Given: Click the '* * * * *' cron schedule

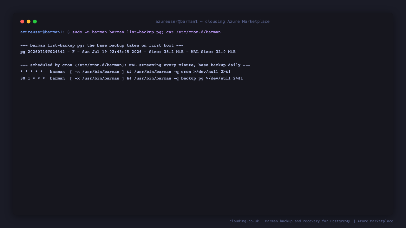Looking at the screenshot, I should coord(31,72).
